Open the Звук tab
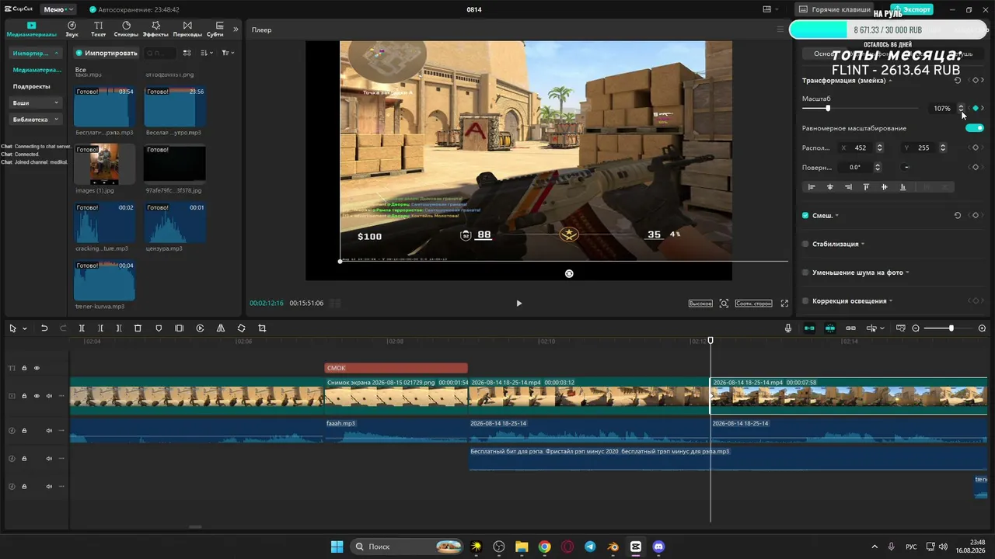Image resolution: width=995 pixels, height=559 pixels. click(x=72, y=30)
